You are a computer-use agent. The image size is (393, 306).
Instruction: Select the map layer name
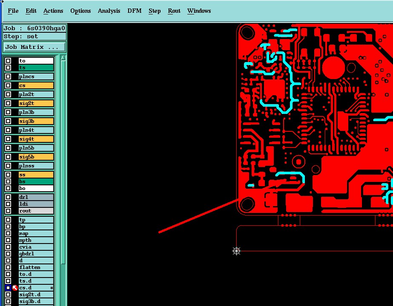(36, 233)
